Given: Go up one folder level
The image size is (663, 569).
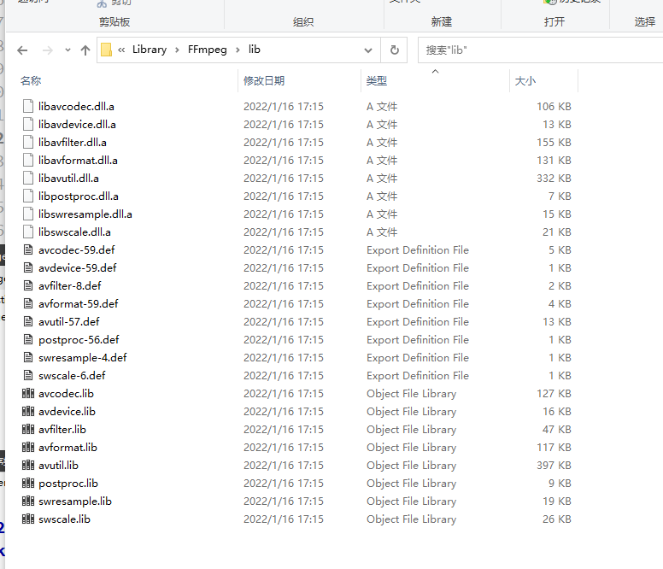Looking at the screenshot, I should tap(85, 50).
